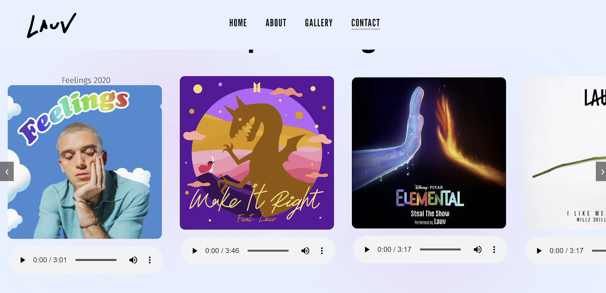606x293 pixels.
Task: Open the About page
Action: pos(276,23)
